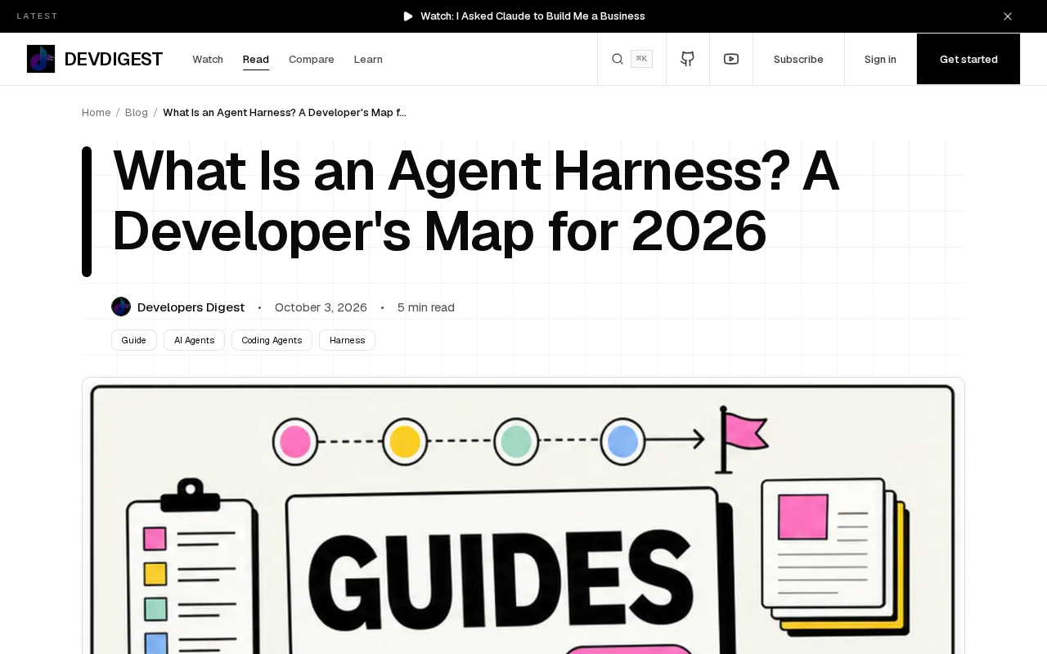Open the GitHub icon link
This screenshot has width=1047, height=654.
tap(688, 59)
